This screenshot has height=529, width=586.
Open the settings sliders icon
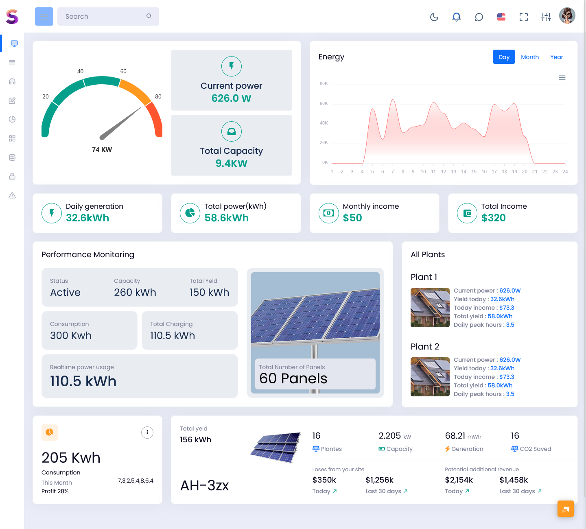coord(546,17)
